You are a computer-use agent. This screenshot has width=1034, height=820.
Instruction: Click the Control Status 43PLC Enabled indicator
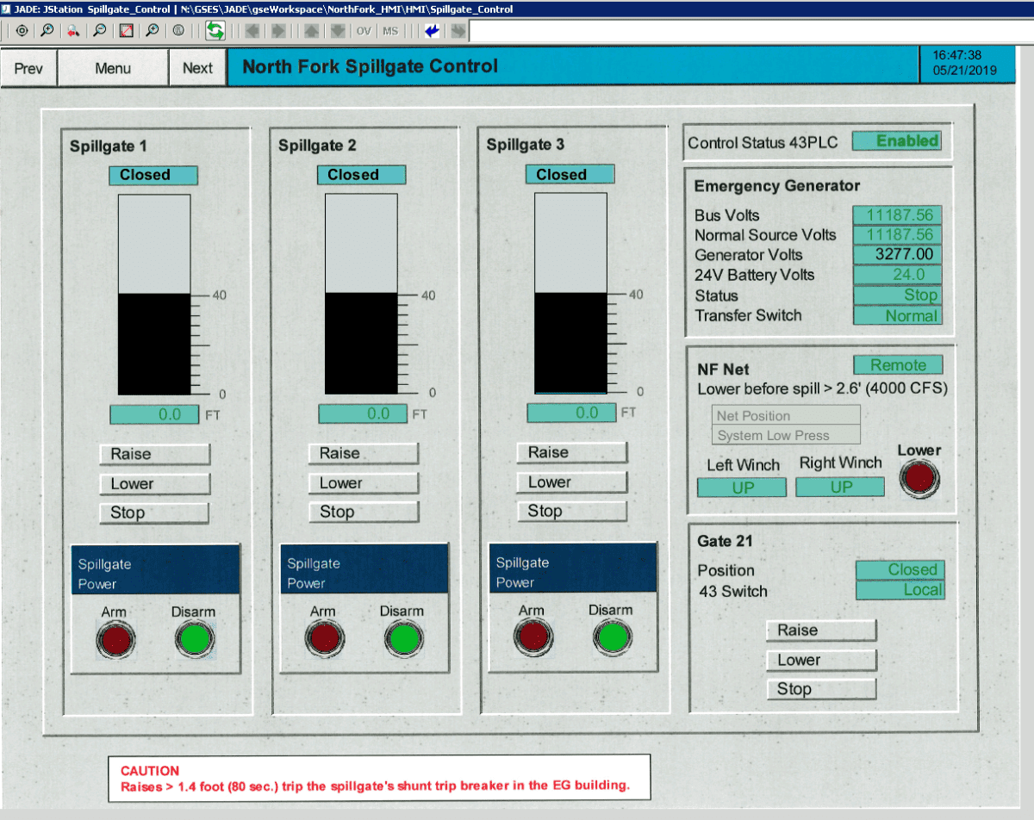pos(896,141)
